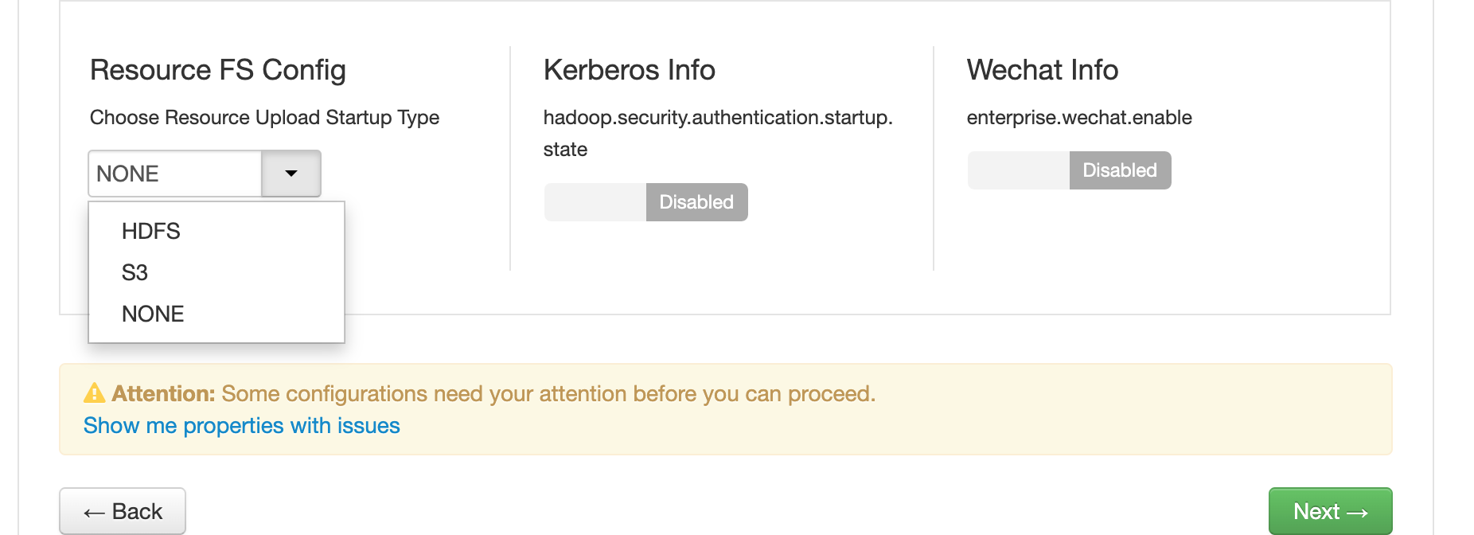The width and height of the screenshot is (1474, 535).
Task: Go back with the Back button
Action: point(123,511)
